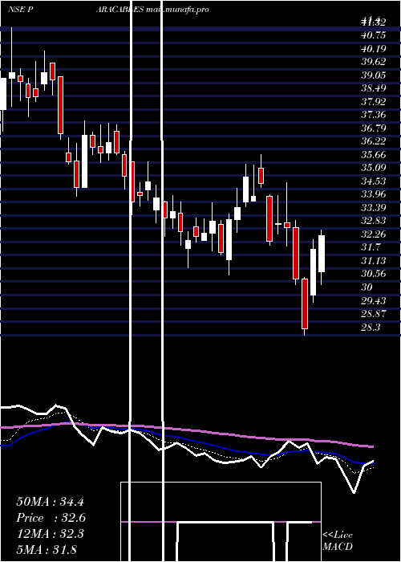Click the 50MA : 34.4 readout
The image size is (401, 562).
(50, 502)
